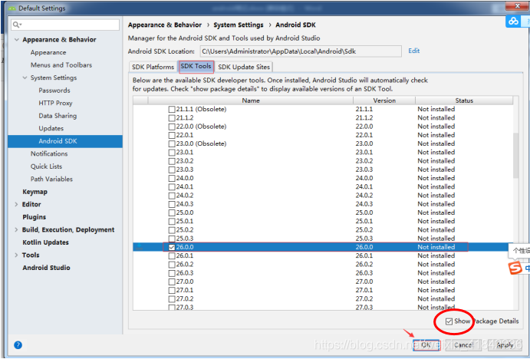Image resolution: width=530 pixels, height=359 pixels.
Task: Select Kotlin Updates settings
Action: pos(45,242)
